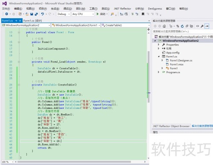Collapse the WindowsFormsApplication2 project node
Image resolution: width=213 pixels, height=165 pixels.
tap(155, 41)
